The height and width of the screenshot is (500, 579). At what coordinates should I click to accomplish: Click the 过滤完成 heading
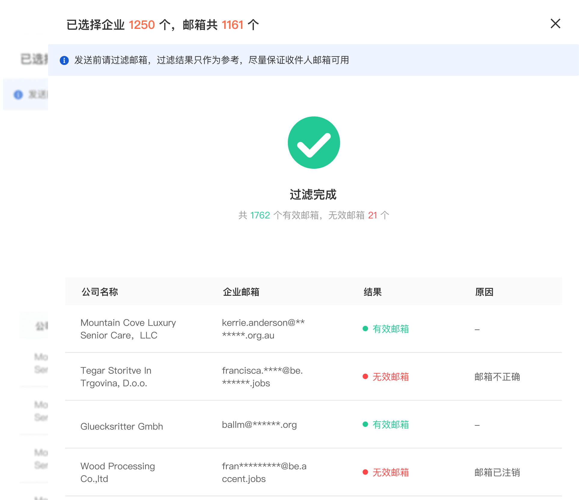click(313, 195)
